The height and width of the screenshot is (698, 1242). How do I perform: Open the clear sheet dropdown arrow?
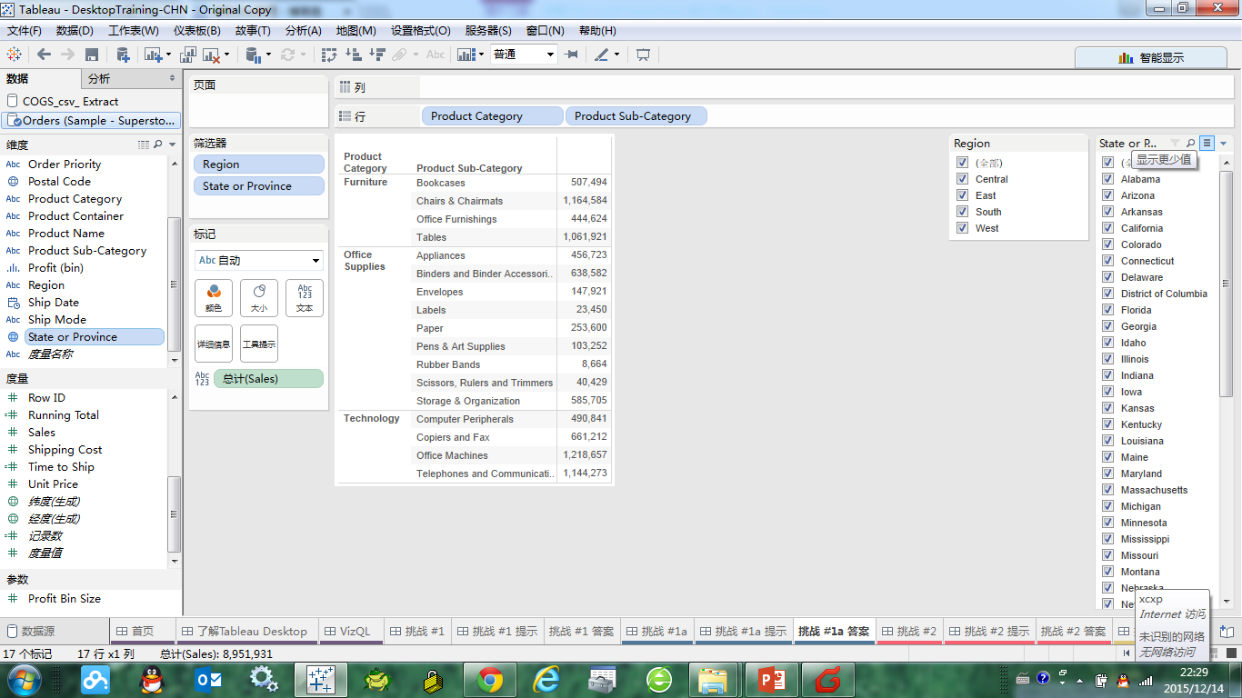(226, 55)
